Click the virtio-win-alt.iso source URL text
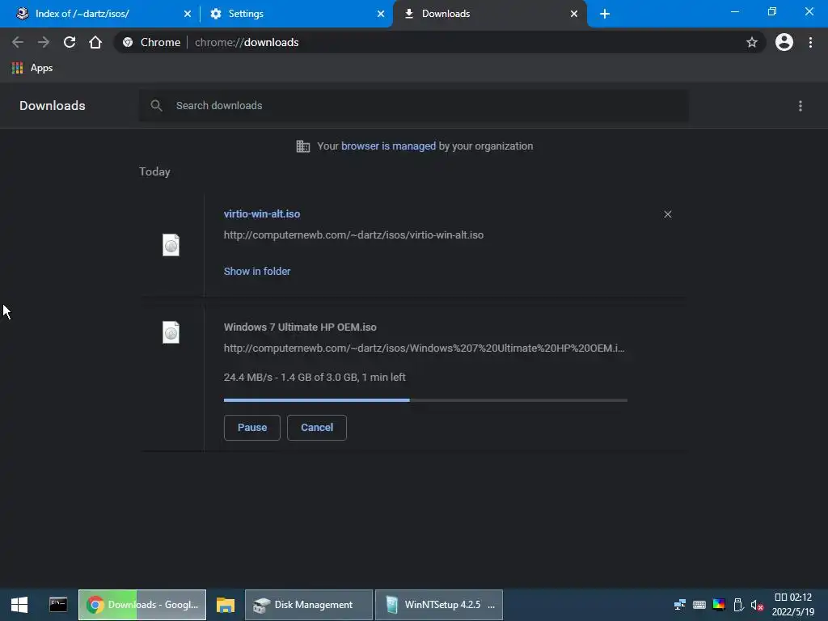The height and width of the screenshot is (621, 828). [354, 235]
